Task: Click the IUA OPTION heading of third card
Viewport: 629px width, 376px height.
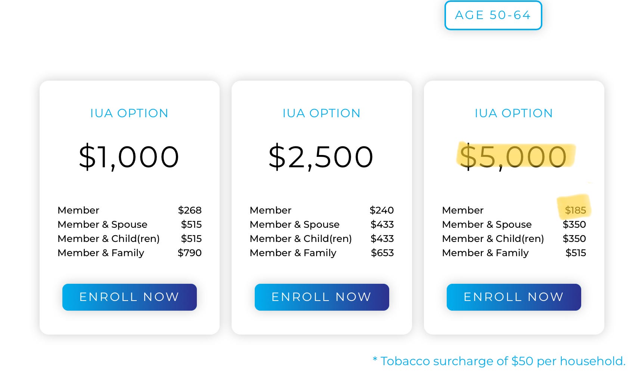Action: click(x=514, y=113)
